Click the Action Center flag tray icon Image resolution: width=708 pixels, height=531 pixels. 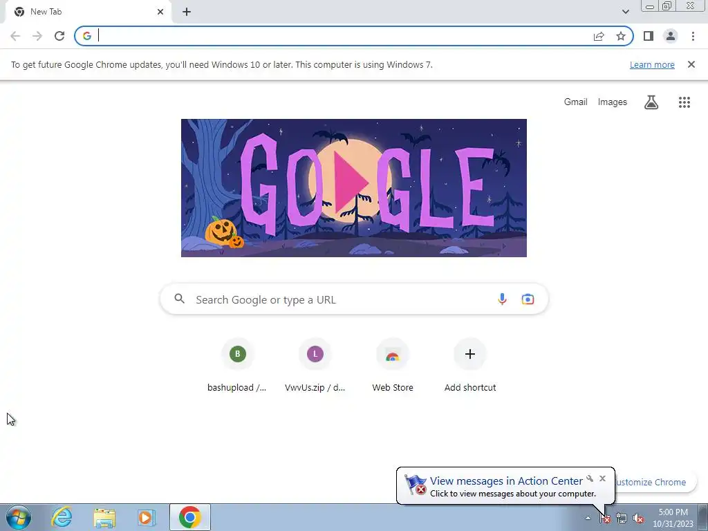pyautogui.click(x=605, y=519)
